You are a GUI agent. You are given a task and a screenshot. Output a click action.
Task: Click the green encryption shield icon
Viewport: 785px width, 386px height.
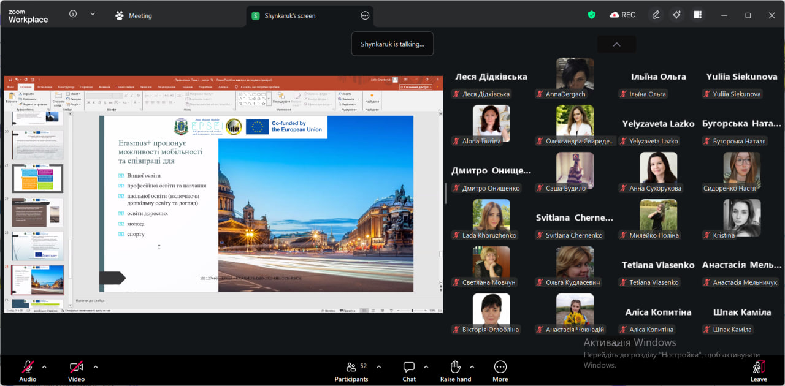point(591,15)
